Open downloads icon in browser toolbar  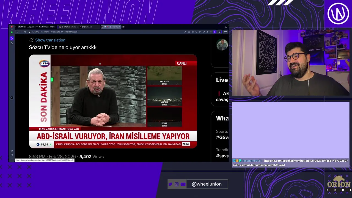[207, 32]
